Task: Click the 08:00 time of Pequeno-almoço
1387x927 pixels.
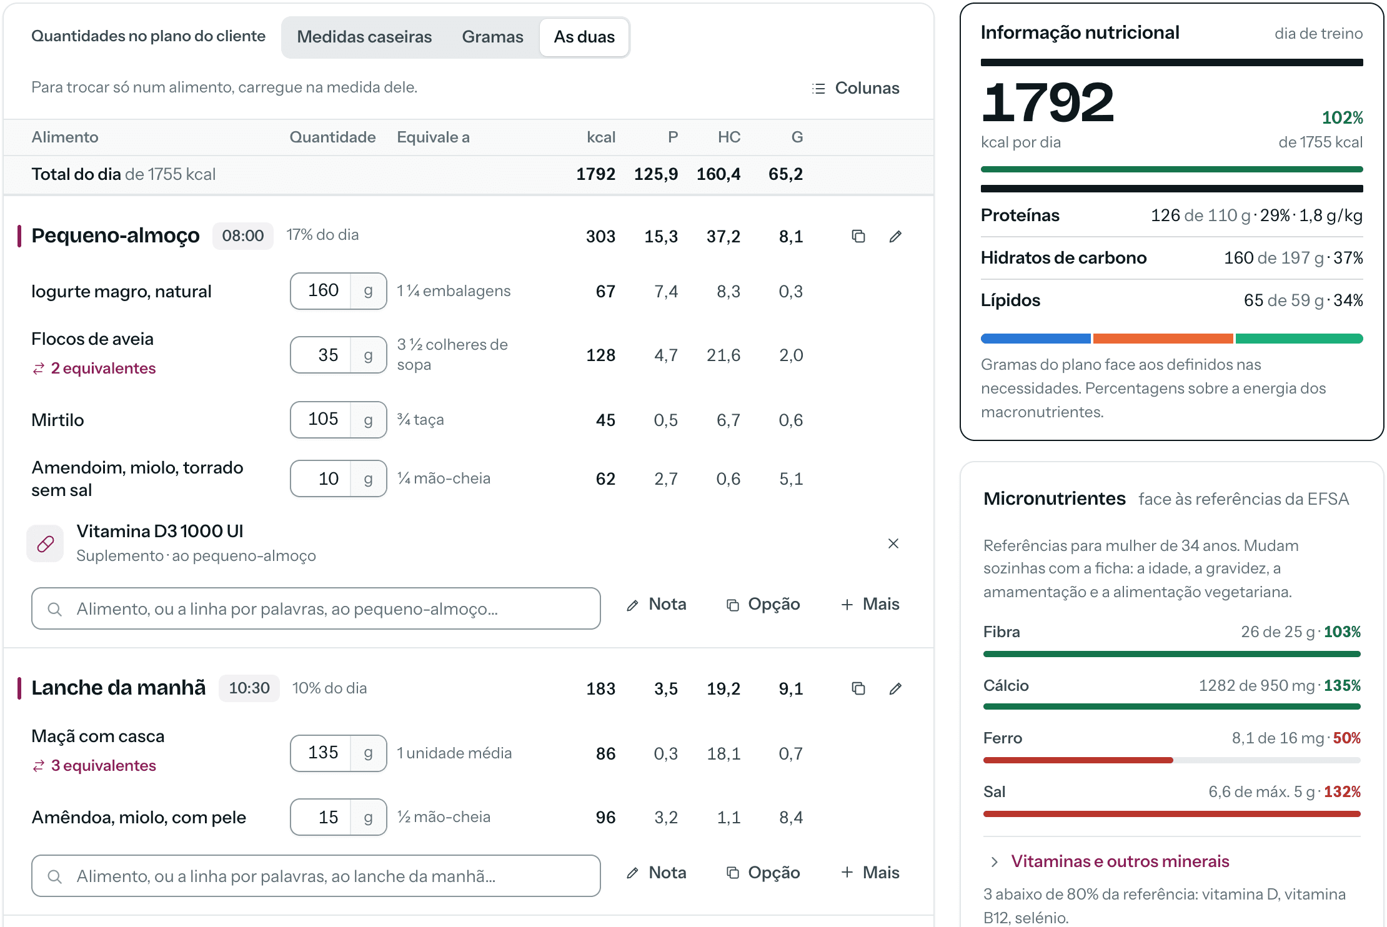Action: (243, 236)
